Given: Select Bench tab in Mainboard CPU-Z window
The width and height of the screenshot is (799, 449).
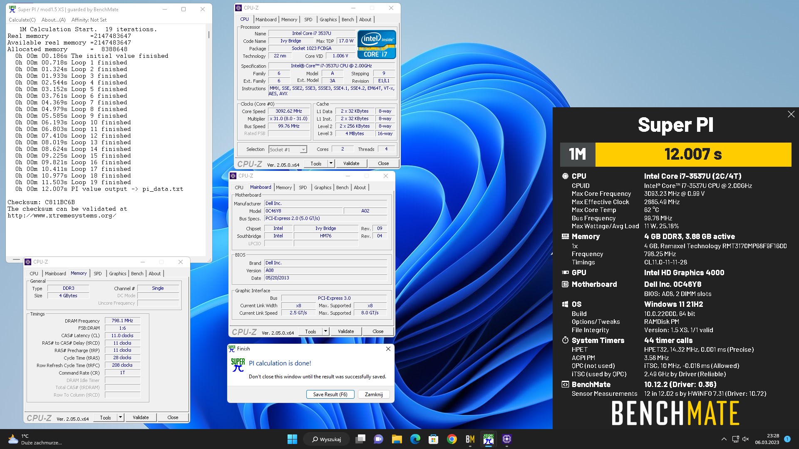Looking at the screenshot, I should coord(342,187).
